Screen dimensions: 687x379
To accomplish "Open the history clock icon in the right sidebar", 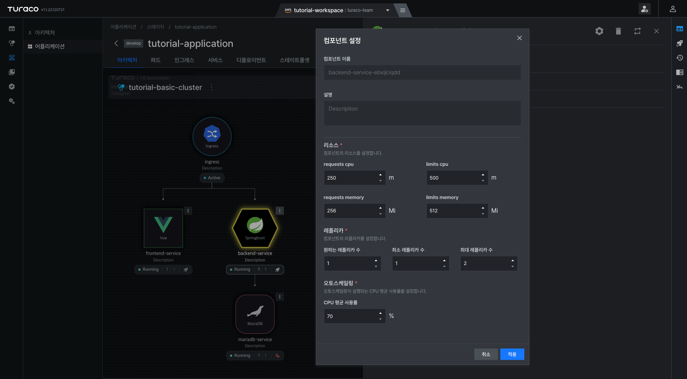I will pos(679,58).
